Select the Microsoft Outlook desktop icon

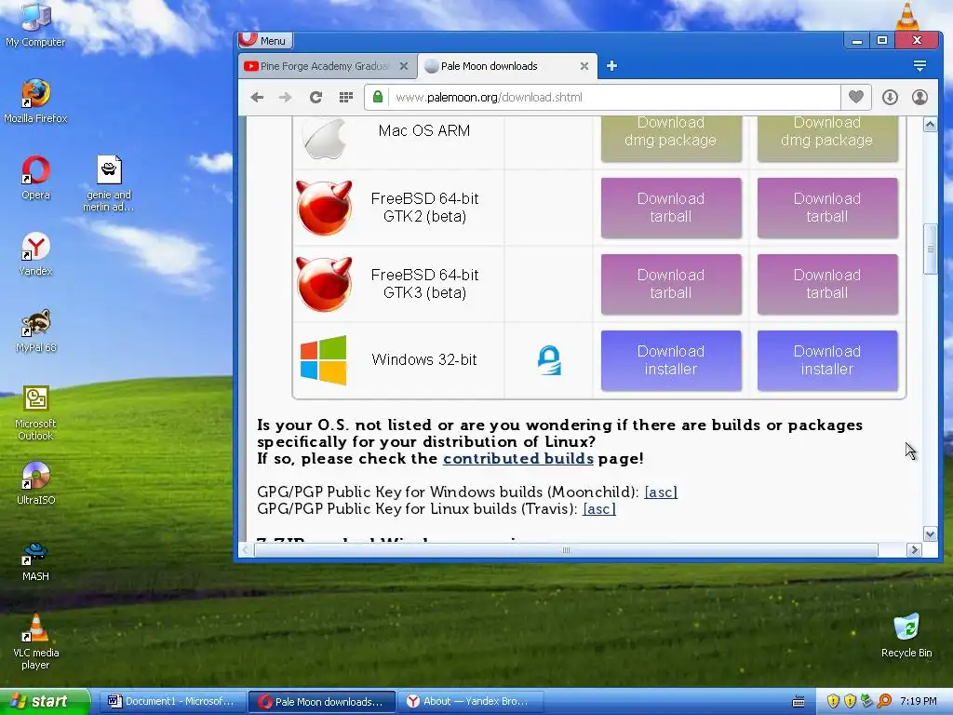(35, 412)
